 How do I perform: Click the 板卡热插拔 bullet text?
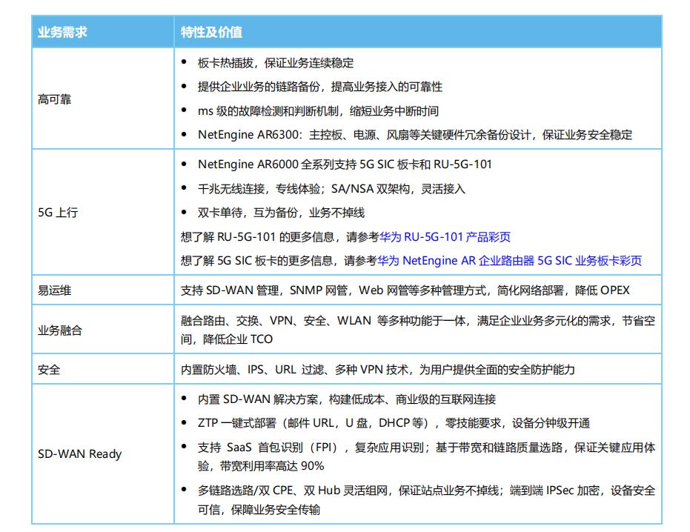coord(276,63)
